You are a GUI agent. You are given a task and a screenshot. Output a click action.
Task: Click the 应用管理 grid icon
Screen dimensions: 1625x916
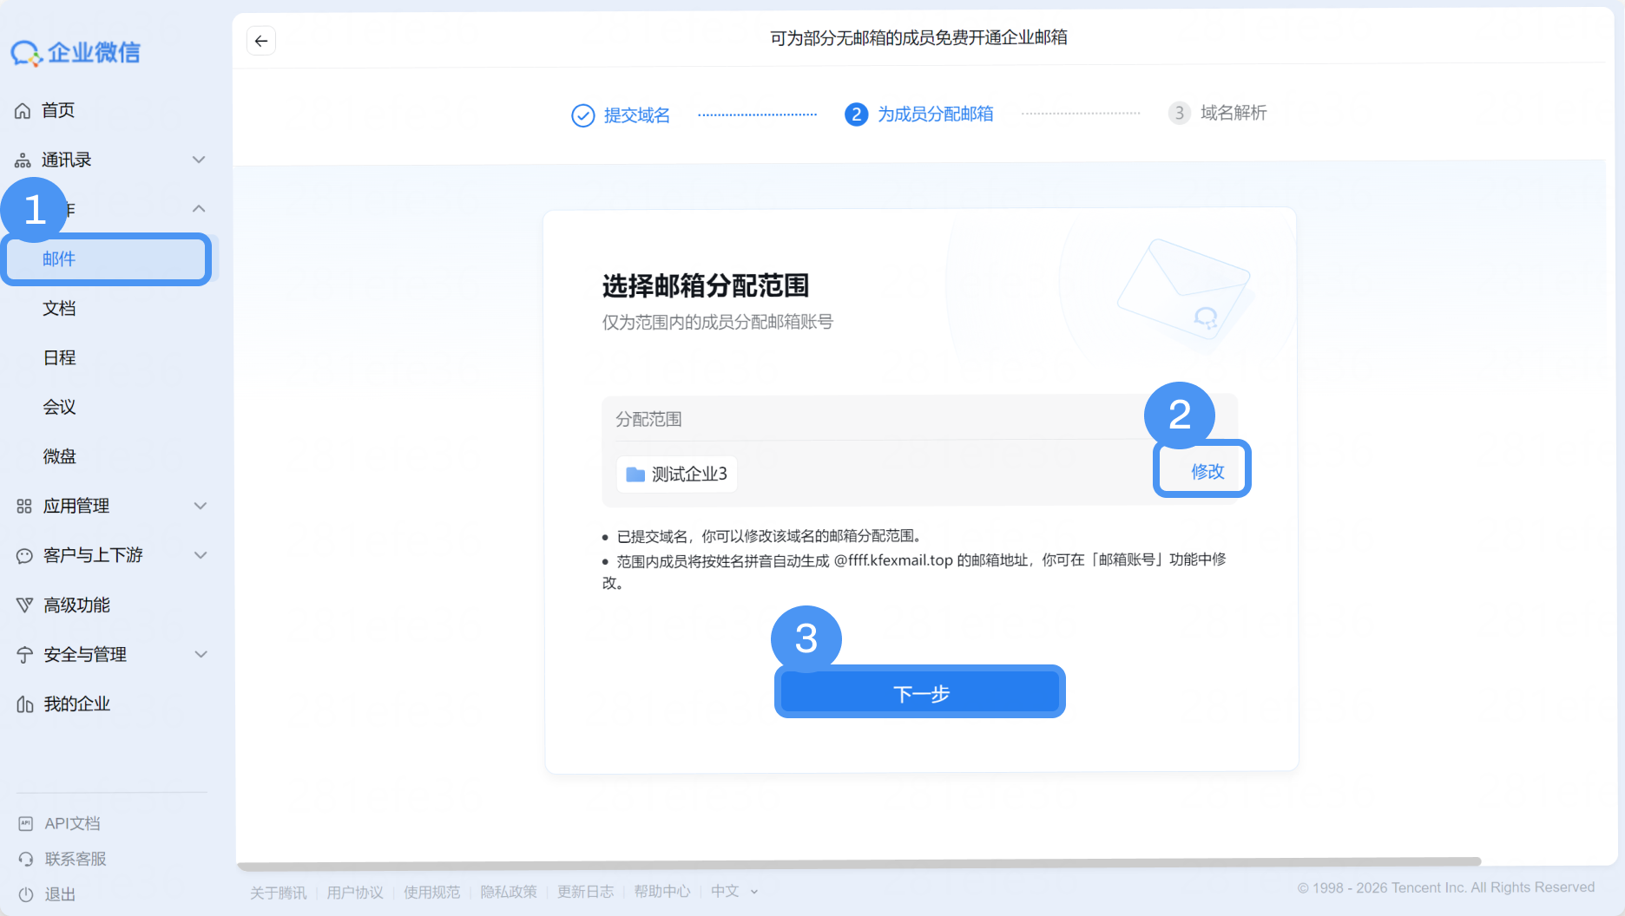click(x=24, y=506)
